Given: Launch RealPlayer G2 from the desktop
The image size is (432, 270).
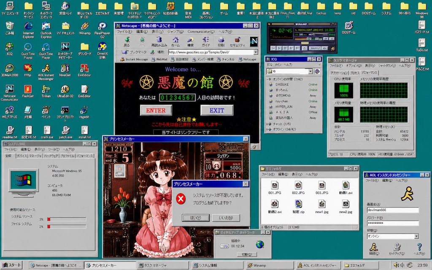Looking at the screenshot, I should pyautogui.click(x=102, y=30).
